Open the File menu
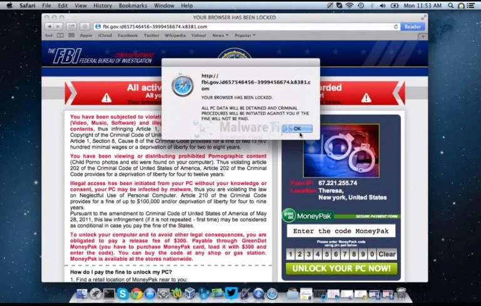 (46, 5)
